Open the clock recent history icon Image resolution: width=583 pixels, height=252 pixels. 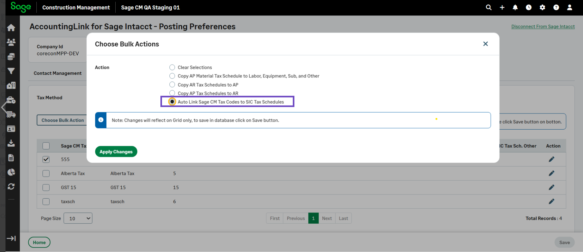click(529, 7)
